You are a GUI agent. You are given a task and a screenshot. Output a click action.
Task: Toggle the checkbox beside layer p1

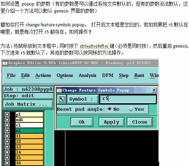(7, 114)
